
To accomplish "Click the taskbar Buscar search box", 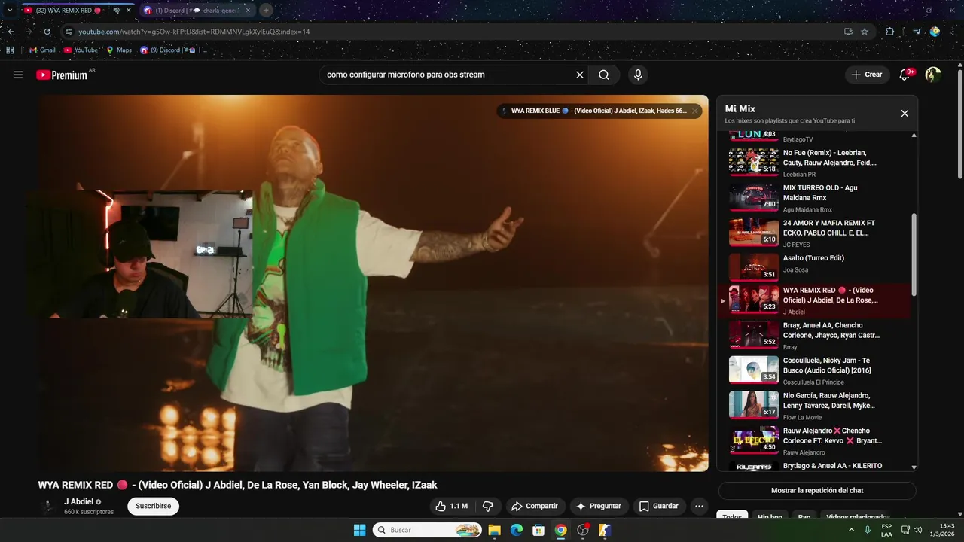I will 427,530.
